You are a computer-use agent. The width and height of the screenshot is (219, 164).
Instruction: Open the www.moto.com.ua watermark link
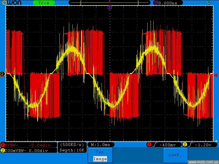(203, 162)
